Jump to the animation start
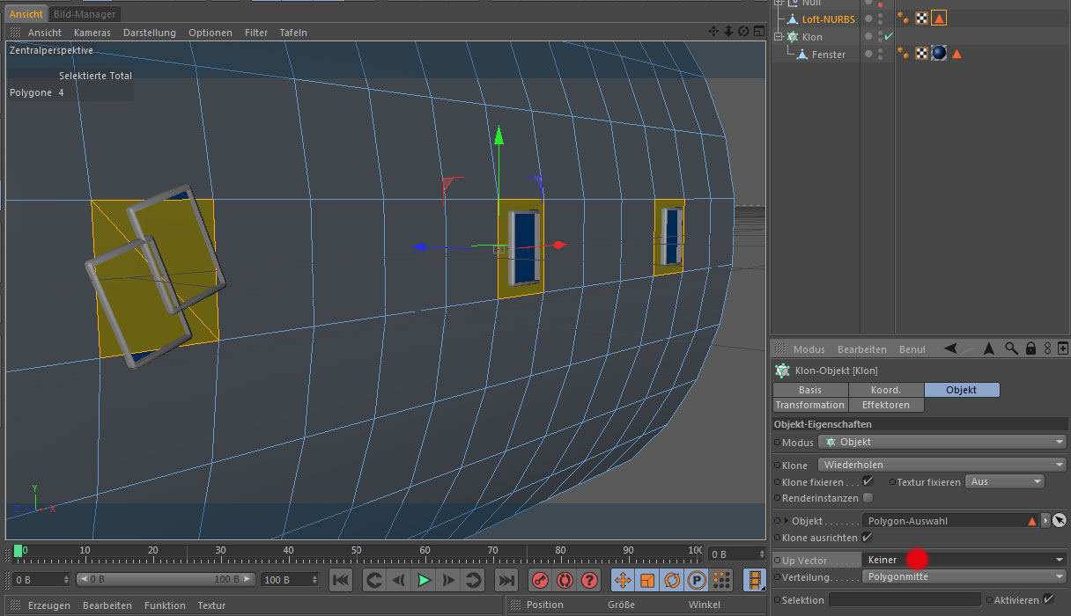 coord(341,580)
